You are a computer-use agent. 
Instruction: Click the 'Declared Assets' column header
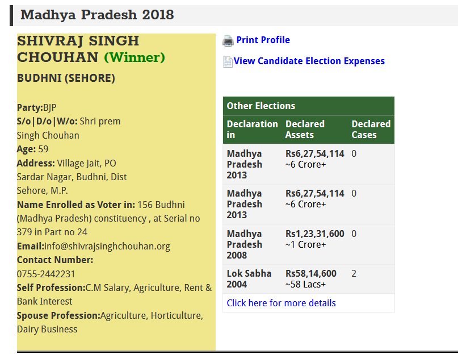click(x=305, y=129)
